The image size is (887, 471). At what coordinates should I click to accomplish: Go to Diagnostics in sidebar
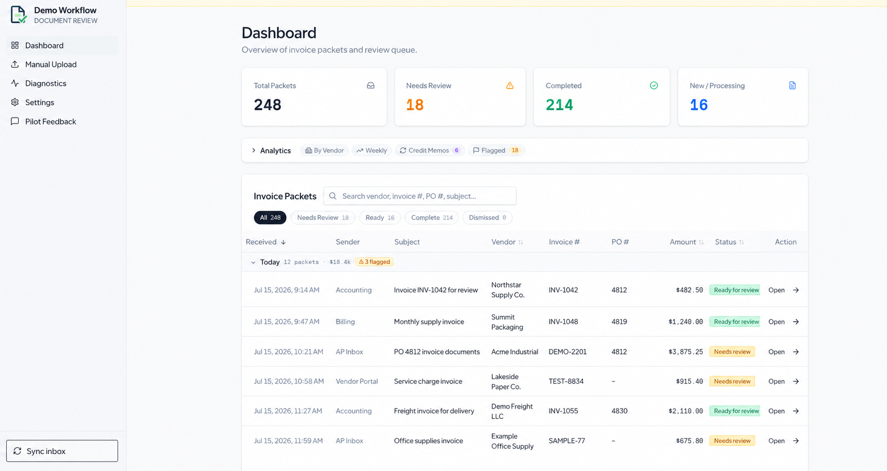(62, 83)
